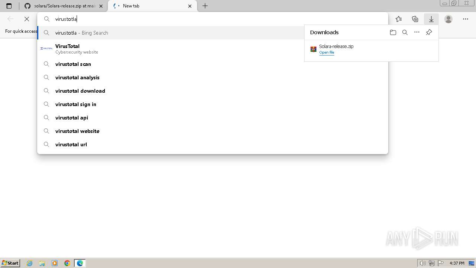476x268 pixels.
Task: Open network status in system tray
Action: [x=432, y=263]
